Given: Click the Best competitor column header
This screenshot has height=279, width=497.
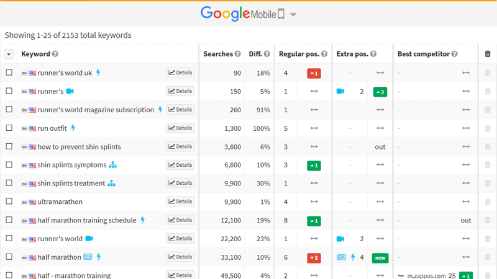Looking at the screenshot, I should coord(424,54).
